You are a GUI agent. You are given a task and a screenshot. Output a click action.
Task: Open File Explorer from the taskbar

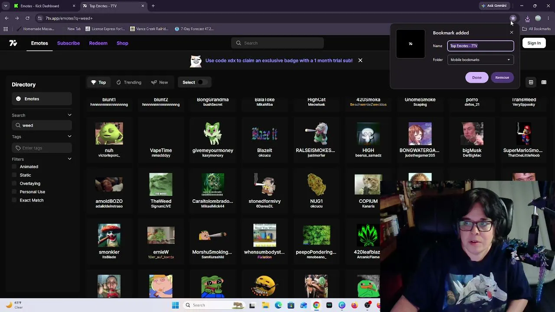(x=265, y=305)
